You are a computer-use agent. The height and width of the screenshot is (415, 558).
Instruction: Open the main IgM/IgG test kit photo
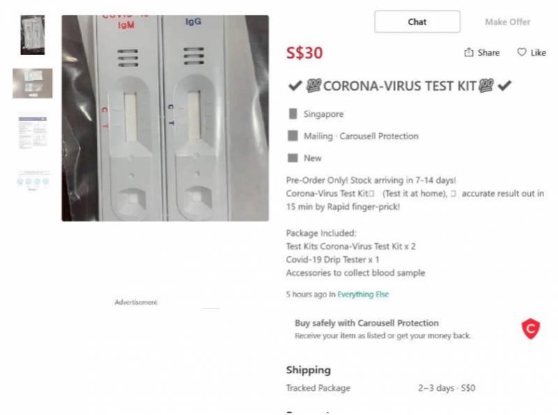point(165,118)
